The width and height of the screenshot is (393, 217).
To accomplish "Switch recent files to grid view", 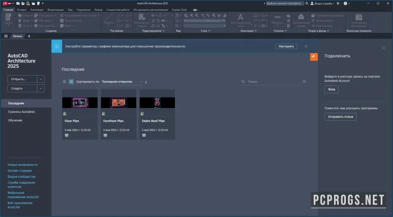I will coord(71,81).
